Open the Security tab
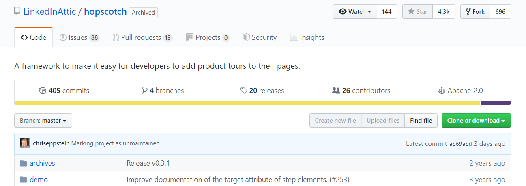This screenshot has width=526, height=186. (x=260, y=37)
